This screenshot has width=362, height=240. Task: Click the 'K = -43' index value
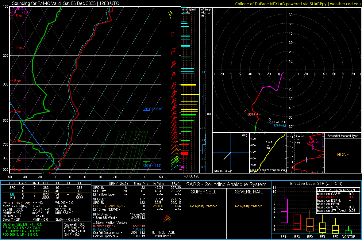pyautogui.click(x=38, y=203)
